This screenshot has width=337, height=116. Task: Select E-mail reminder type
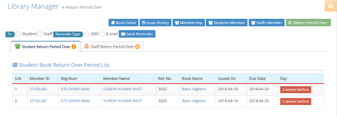pyautogui.click(x=102, y=34)
